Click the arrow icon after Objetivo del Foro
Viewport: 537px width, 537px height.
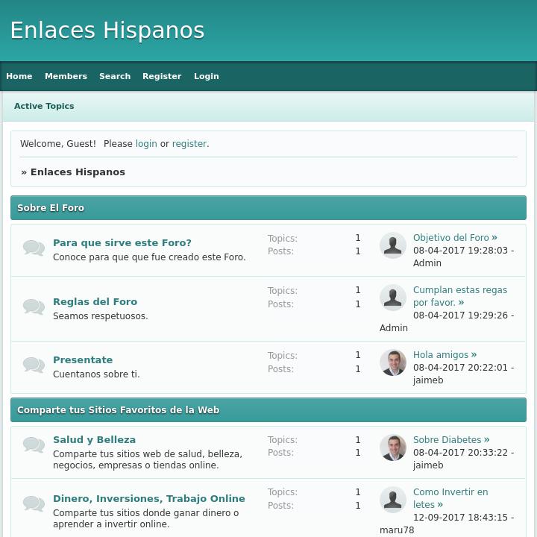pos(494,238)
